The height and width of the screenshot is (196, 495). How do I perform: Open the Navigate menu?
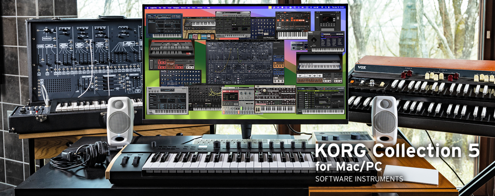176,8
